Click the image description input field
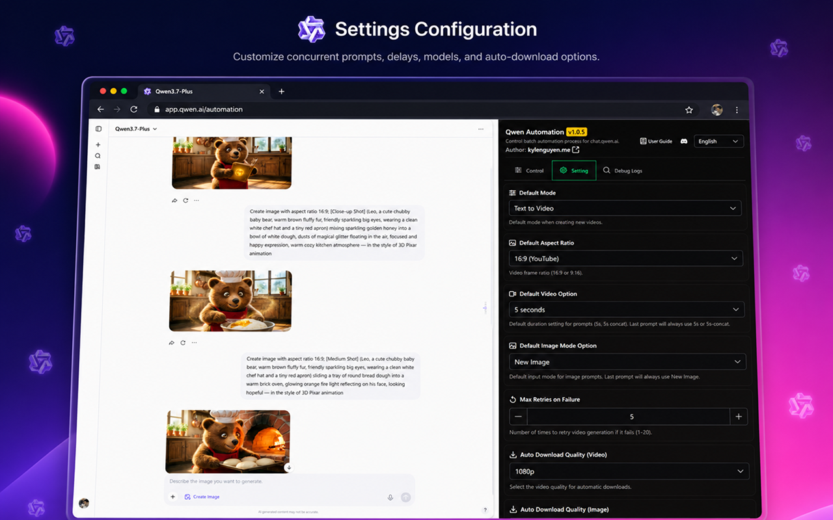 [x=290, y=482]
